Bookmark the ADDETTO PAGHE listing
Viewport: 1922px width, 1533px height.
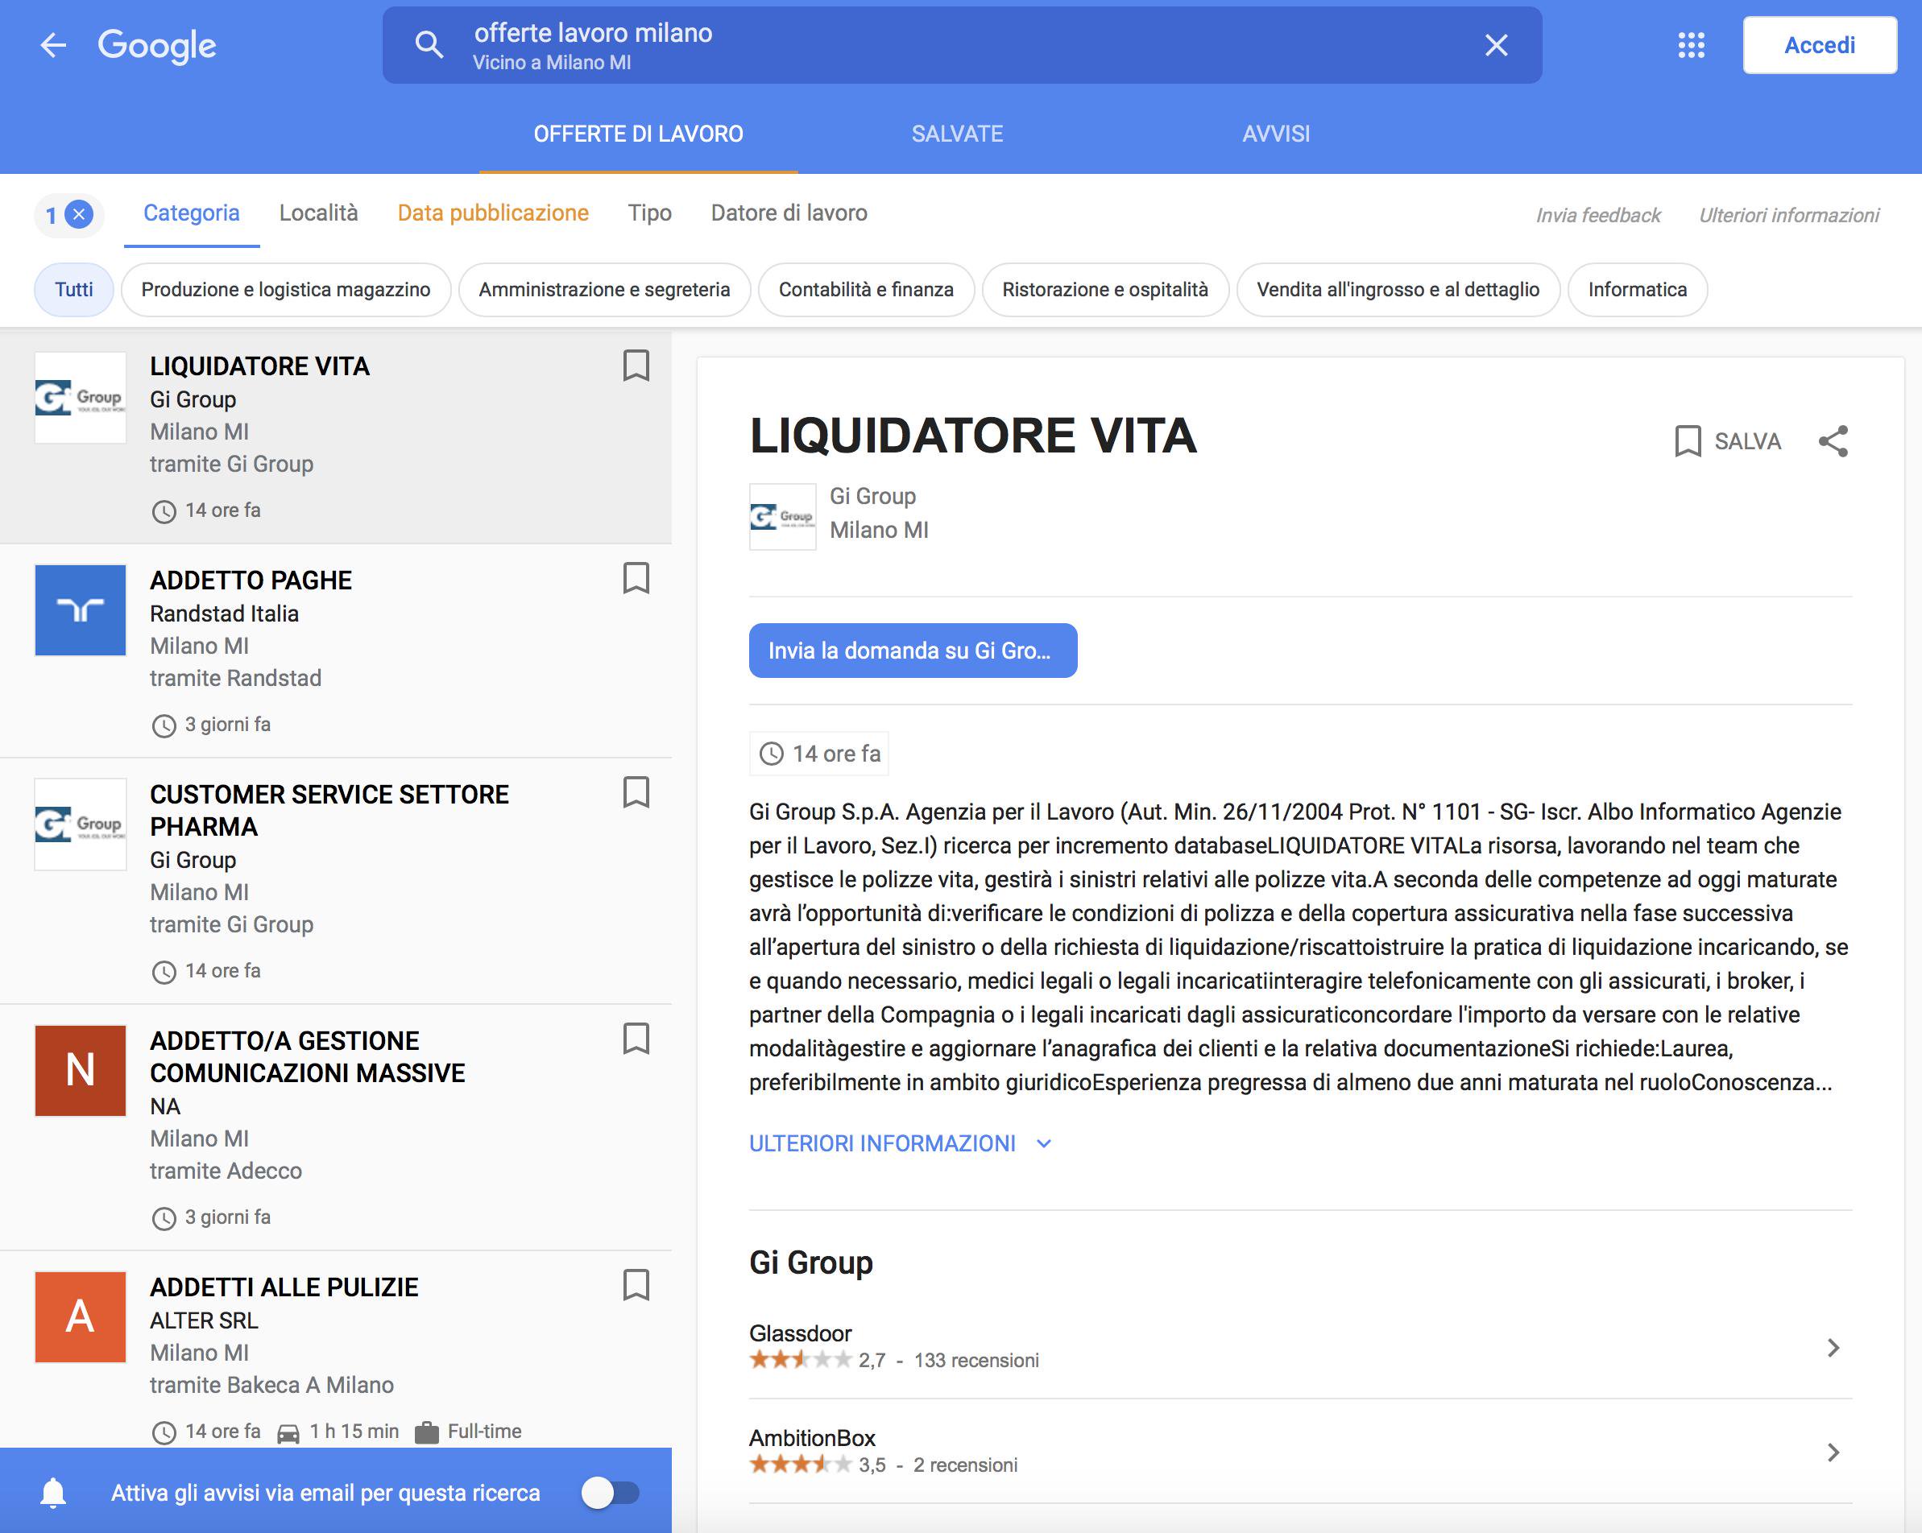(636, 578)
